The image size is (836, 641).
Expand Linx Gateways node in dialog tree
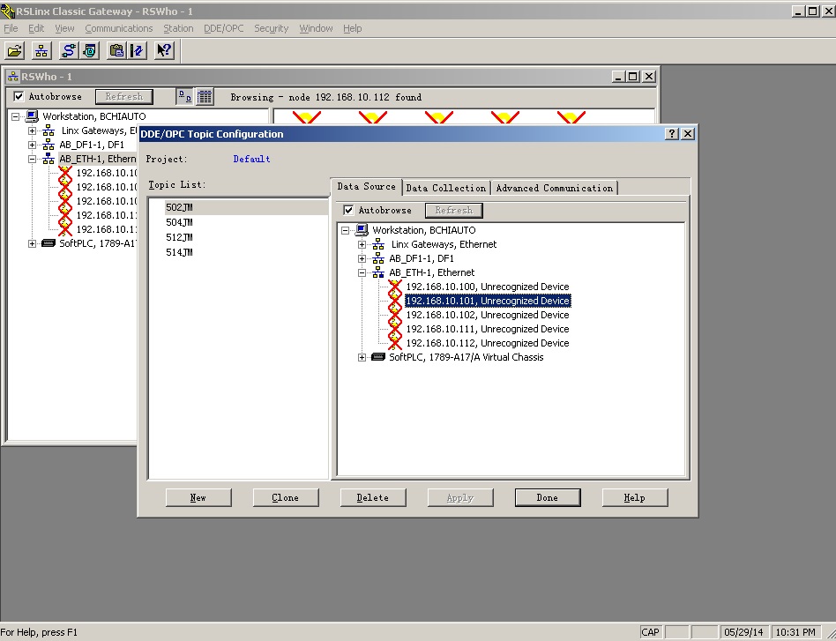(362, 244)
